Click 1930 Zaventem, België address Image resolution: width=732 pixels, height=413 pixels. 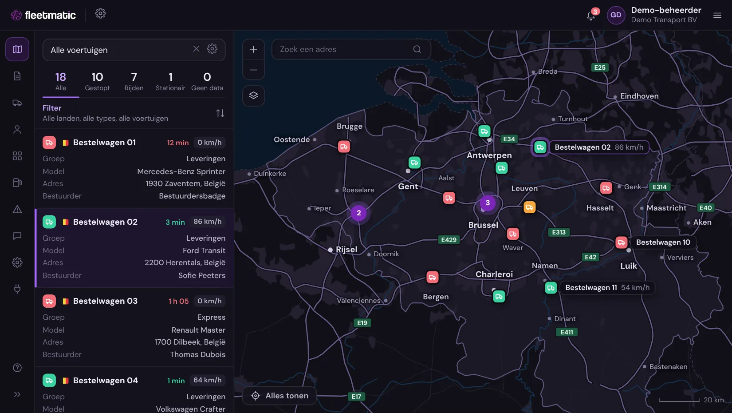pos(185,183)
